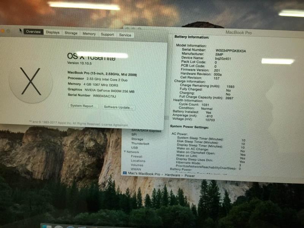
Task: Click device name bq20z451
Action: (x=223, y=59)
